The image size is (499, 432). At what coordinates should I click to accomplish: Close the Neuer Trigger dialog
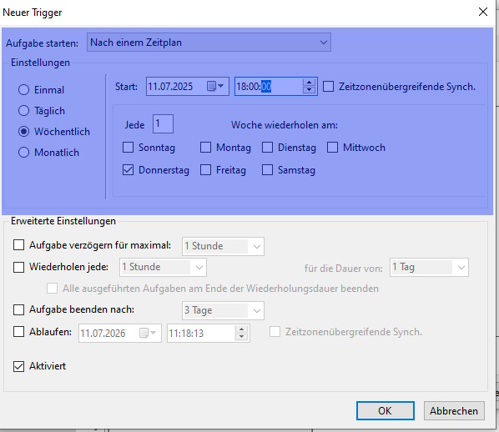click(x=483, y=12)
